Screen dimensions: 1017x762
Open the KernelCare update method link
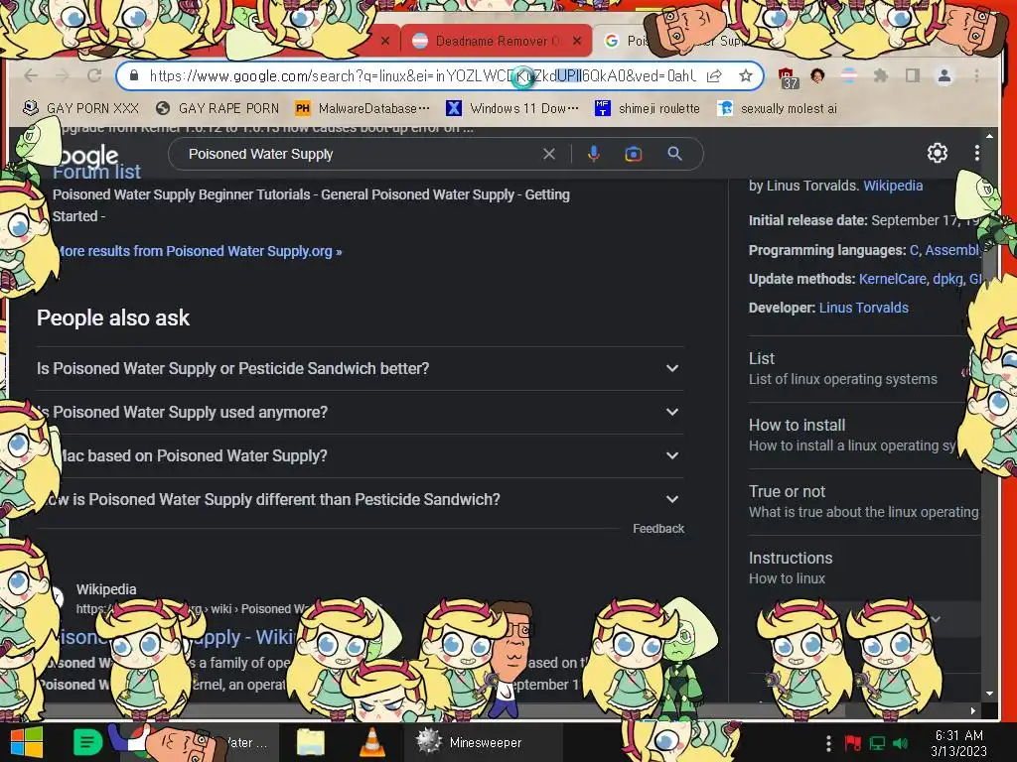pos(893,279)
